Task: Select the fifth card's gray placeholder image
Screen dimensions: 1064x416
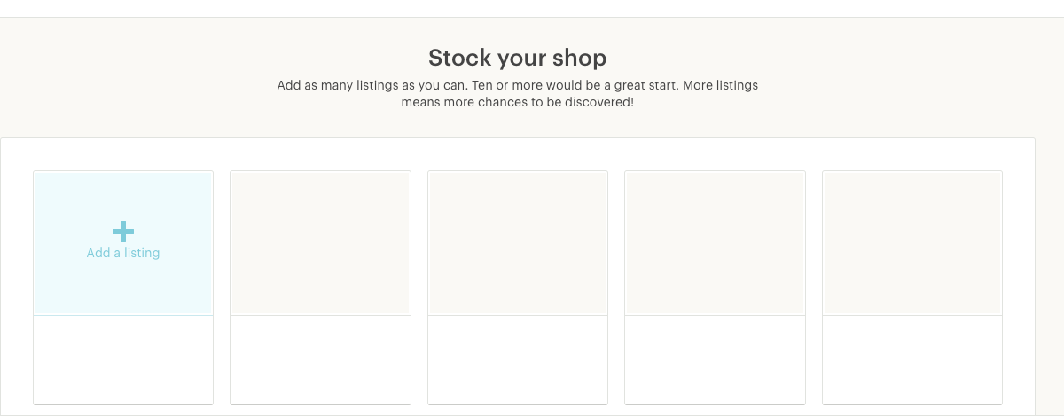Action: coord(912,243)
